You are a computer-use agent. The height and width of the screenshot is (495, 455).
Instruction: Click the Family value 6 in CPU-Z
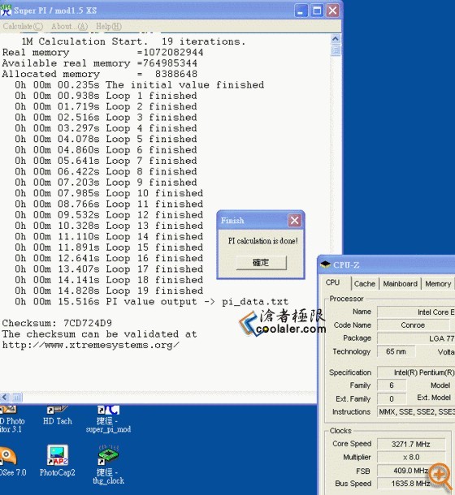click(392, 385)
